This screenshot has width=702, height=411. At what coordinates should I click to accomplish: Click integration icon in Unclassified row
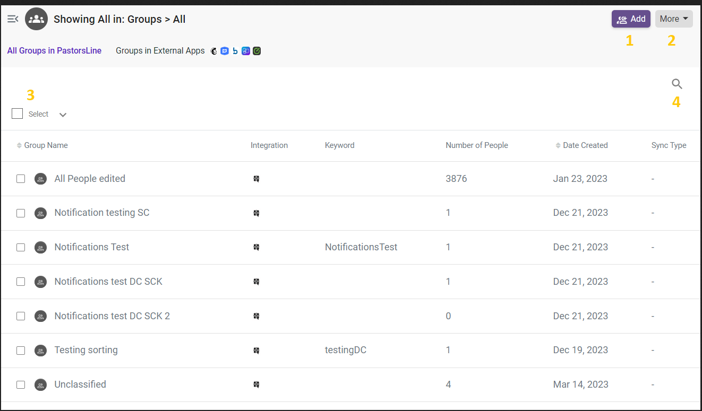tap(256, 384)
